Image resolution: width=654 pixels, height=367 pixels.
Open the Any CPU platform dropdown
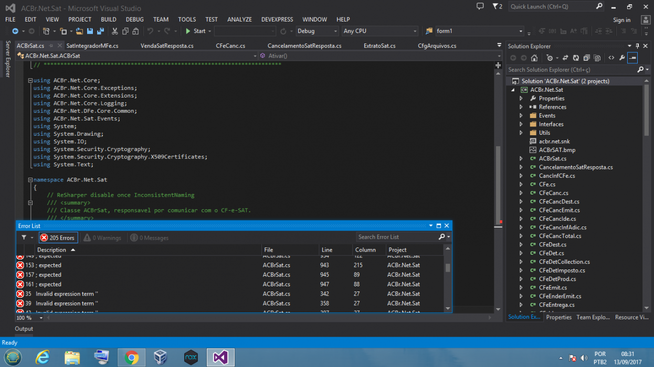coord(381,31)
